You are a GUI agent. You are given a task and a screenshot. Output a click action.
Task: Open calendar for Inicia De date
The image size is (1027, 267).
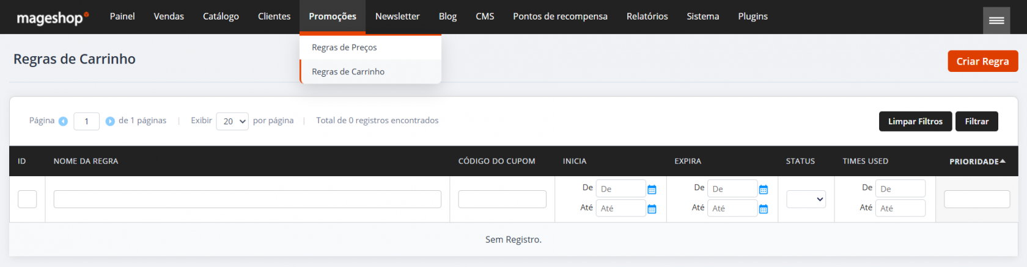tap(652, 190)
